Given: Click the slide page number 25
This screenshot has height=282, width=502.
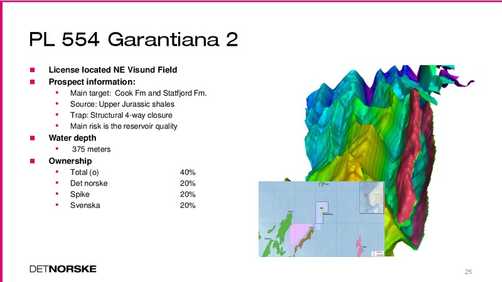Looking at the screenshot, I should coord(468,272).
